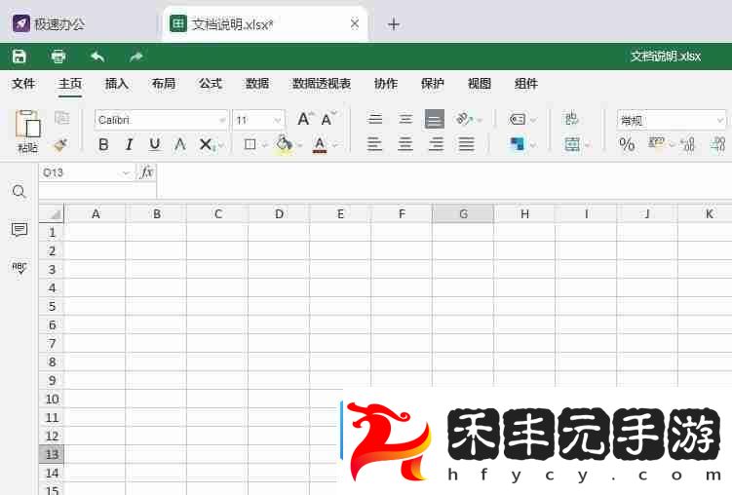The width and height of the screenshot is (732, 495).
Task: Select row 13 header
Action: [x=52, y=454]
